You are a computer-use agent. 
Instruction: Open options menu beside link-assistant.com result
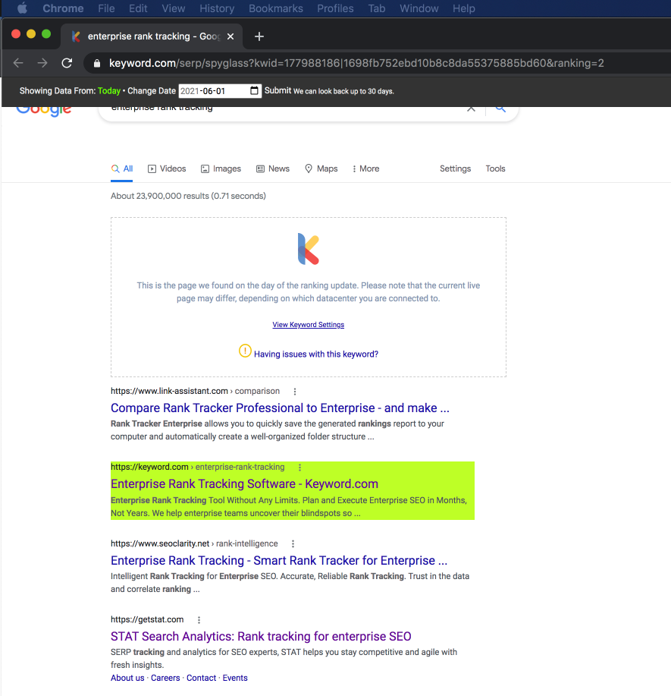click(294, 390)
